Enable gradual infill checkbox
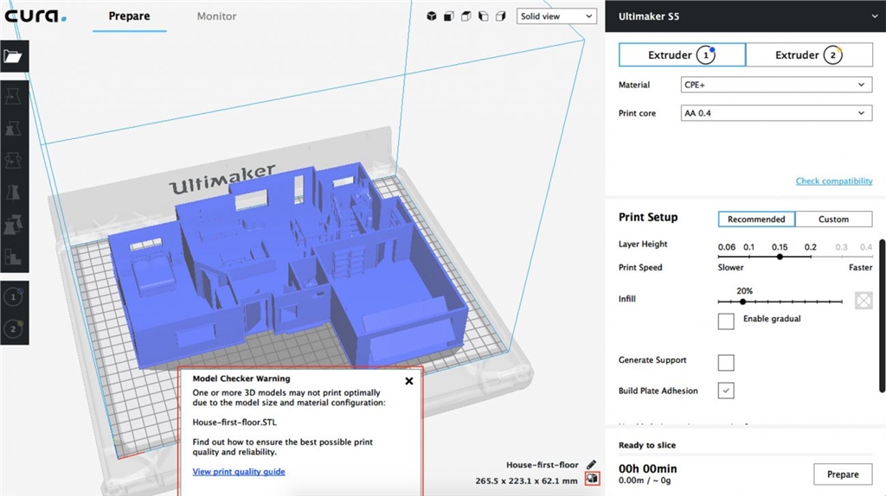The height and width of the screenshot is (496, 886). (726, 321)
